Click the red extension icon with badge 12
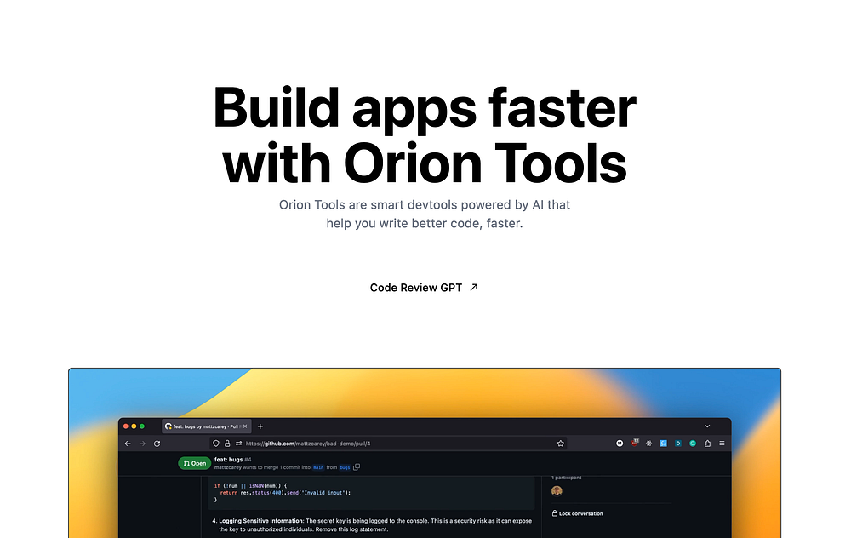 click(635, 443)
